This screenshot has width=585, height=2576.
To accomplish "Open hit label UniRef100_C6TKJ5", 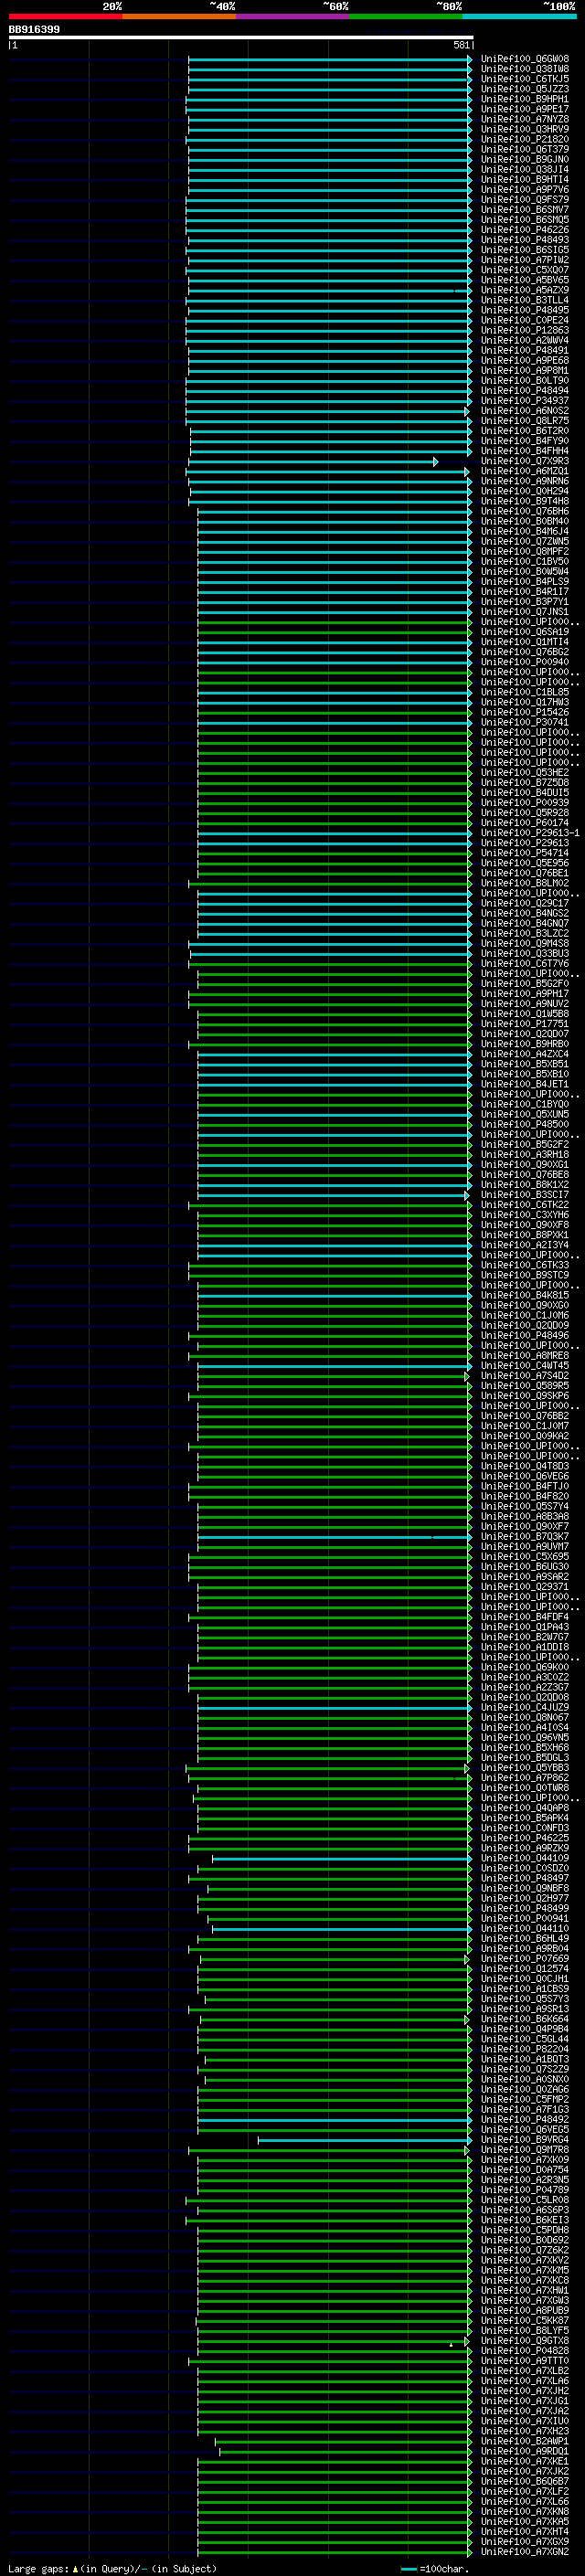I will click(x=525, y=79).
